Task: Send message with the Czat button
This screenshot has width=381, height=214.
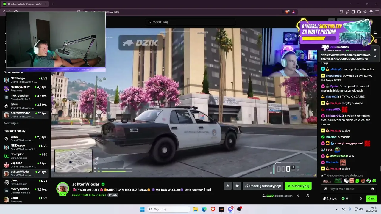Action: tap(371, 199)
